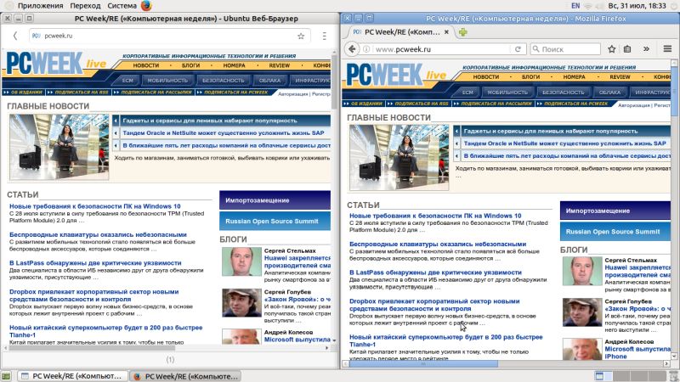Click Firefox URL field www.pcweek.ru

tap(441, 49)
